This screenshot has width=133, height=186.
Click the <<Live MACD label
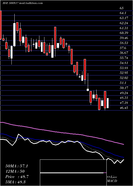point(112,179)
